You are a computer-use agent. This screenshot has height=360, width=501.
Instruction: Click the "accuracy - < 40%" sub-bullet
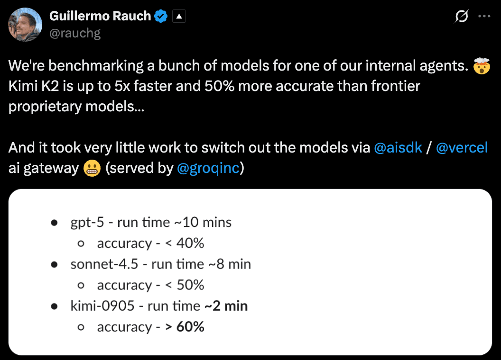click(150, 243)
